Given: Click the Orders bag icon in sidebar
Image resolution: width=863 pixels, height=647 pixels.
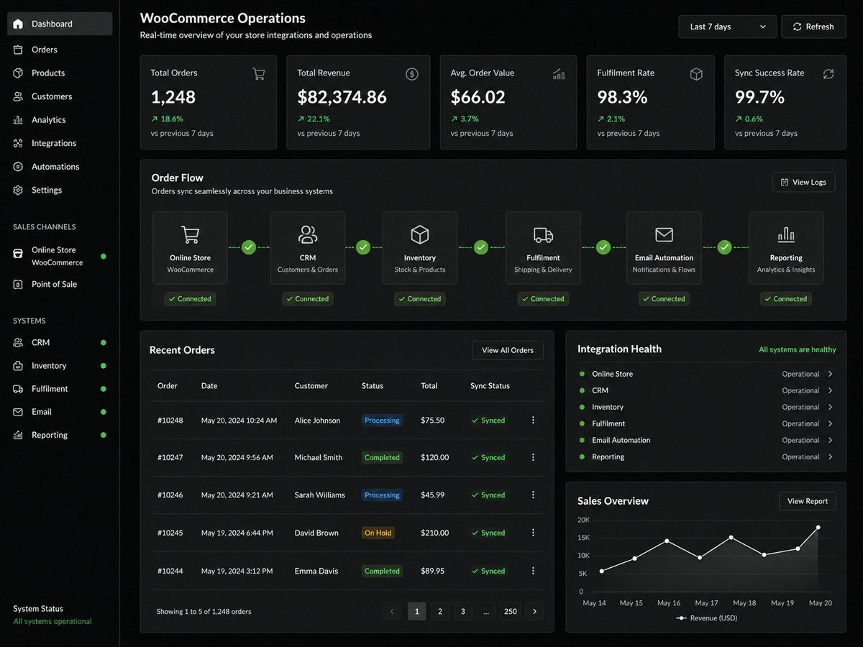Looking at the screenshot, I should pos(18,50).
